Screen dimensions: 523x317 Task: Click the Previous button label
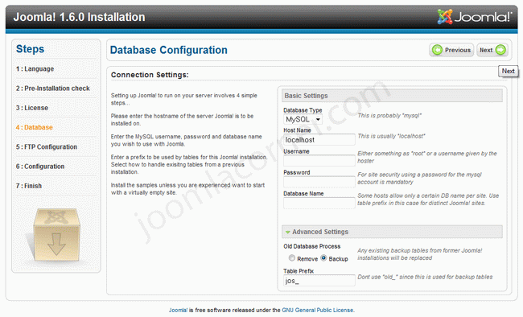tap(458, 50)
